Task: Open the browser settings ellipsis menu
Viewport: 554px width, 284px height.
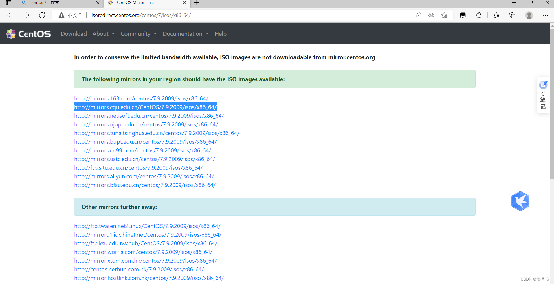Action: pos(546,15)
